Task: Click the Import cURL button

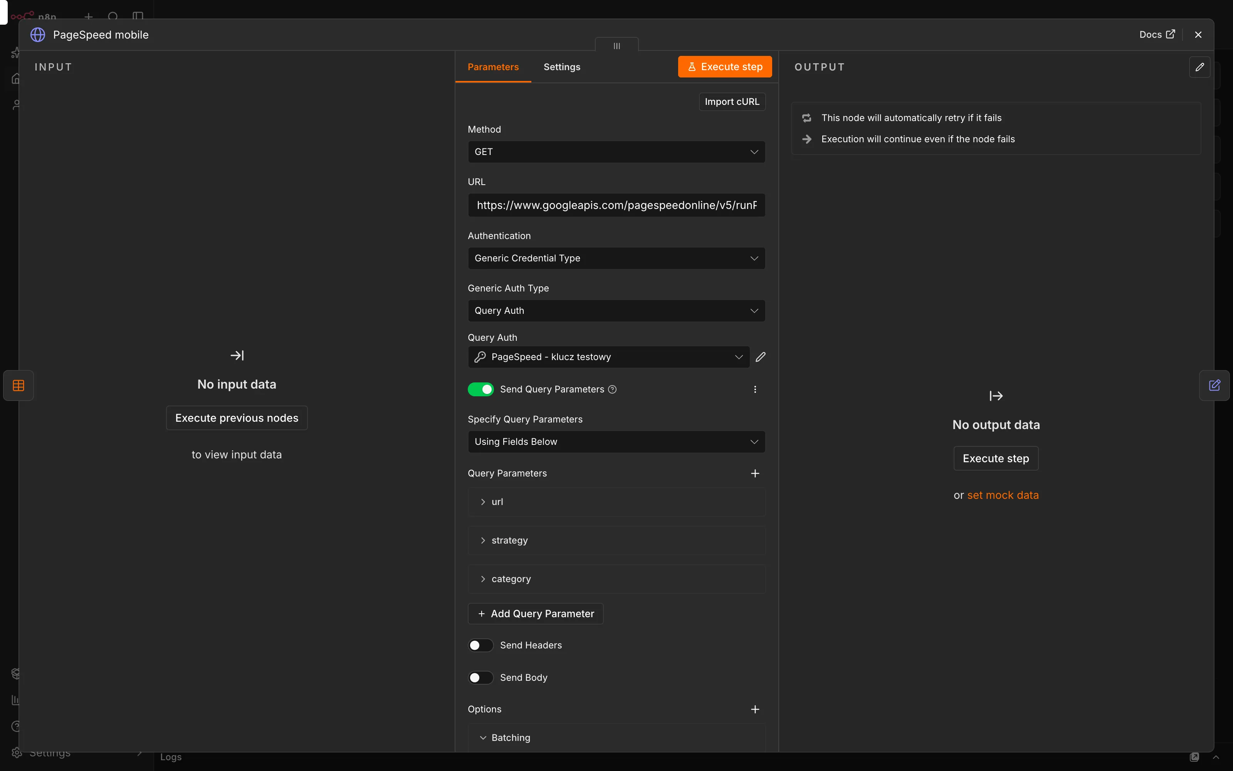Action: coord(732,102)
